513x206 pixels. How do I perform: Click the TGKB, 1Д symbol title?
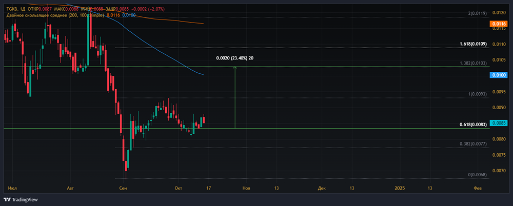point(16,10)
